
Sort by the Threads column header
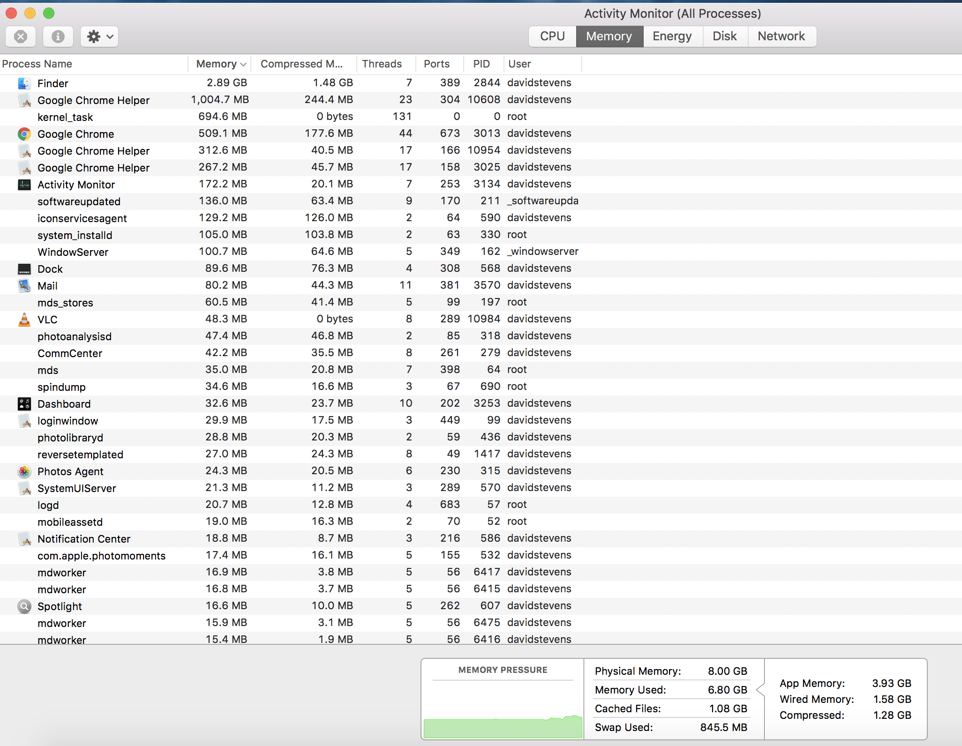[386, 64]
